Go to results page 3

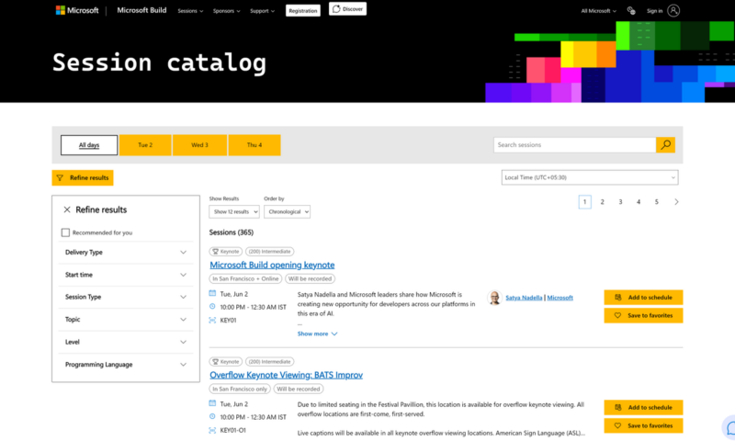pyautogui.click(x=620, y=202)
